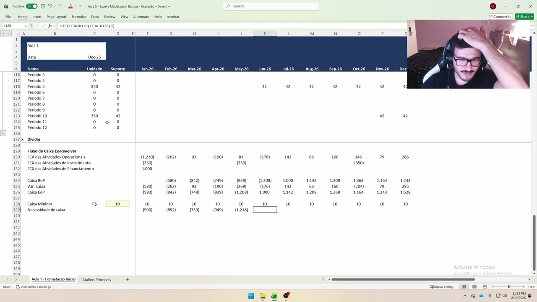Open Customize Quick Access Toolbar dropdown

(80, 6)
